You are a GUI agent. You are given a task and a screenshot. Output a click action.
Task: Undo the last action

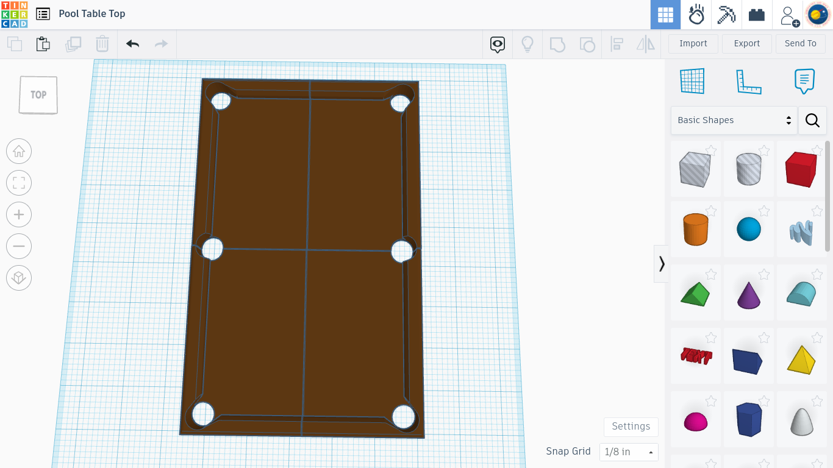tap(132, 44)
